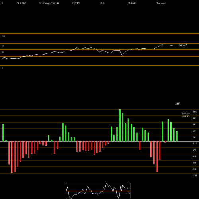The image size is (199, 199).
Task: Click the current RSI value 61.31
Action: [x=183, y=45]
